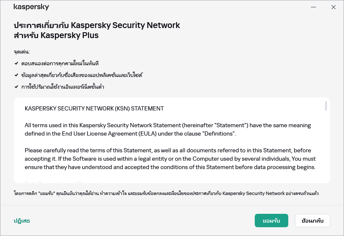Image resolution: width=344 pixels, height=236 pixels.
Task: Select the ตอบสนองต่อการคุกคามใหม่ในทันที bullet text
Action: 59,64
